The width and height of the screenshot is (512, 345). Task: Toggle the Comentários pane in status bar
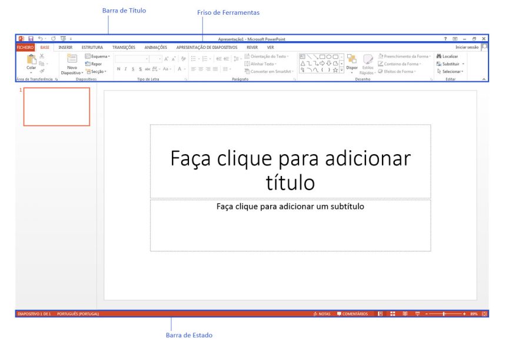[352, 314]
